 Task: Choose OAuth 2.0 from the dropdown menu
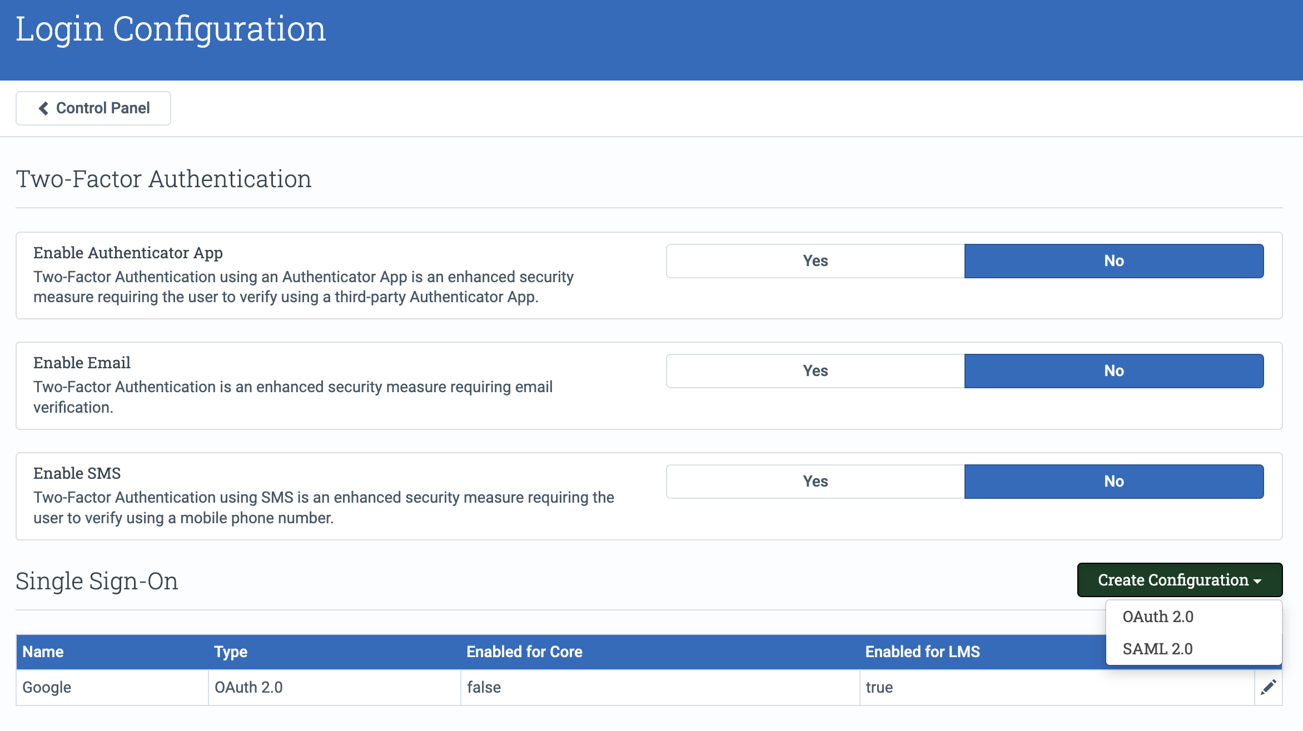pos(1193,617)
